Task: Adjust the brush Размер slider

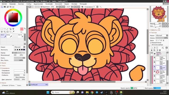Action: [20, 53]
